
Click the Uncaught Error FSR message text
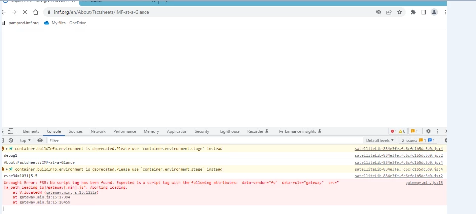tap(171, 185)
